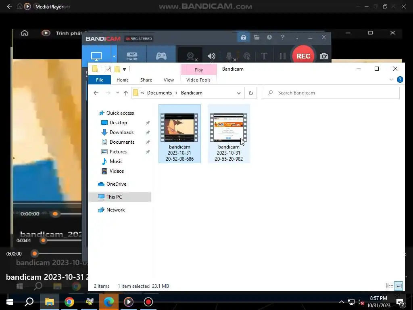
Task: Open Pictures in navigation pane
Action: click(118, 152)
